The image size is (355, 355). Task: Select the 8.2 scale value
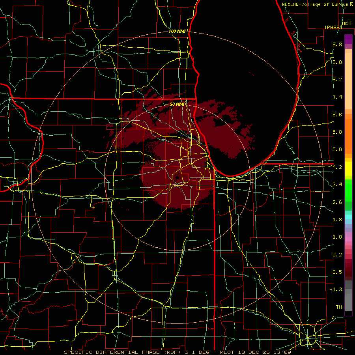coord(337,79)
